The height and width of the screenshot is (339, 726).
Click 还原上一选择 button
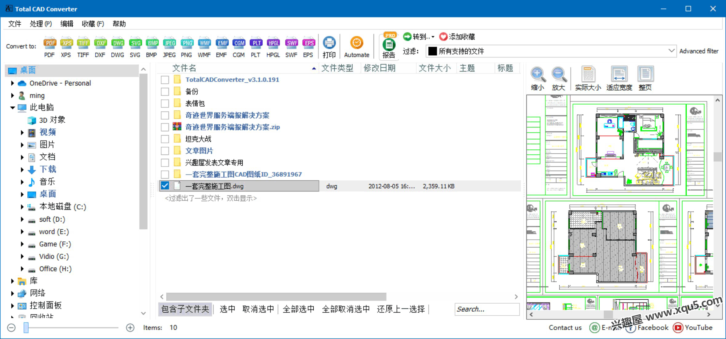(401, 309)
